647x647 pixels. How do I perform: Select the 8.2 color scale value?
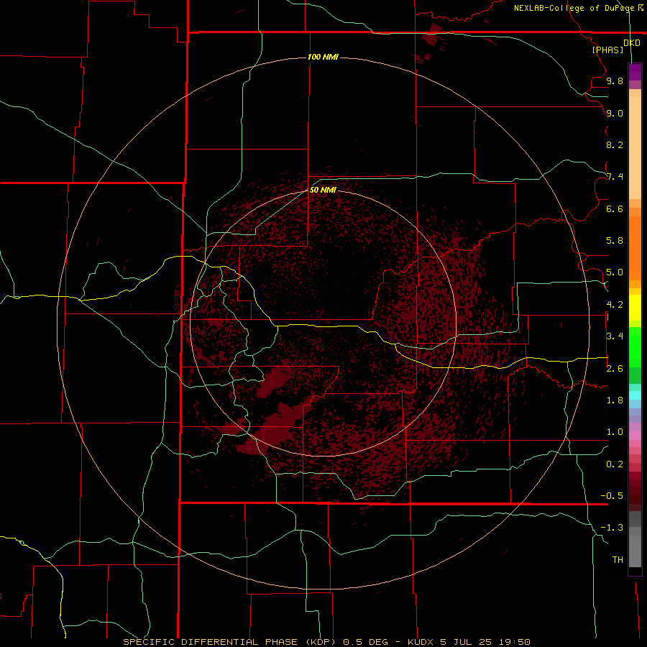pos(615,144)
